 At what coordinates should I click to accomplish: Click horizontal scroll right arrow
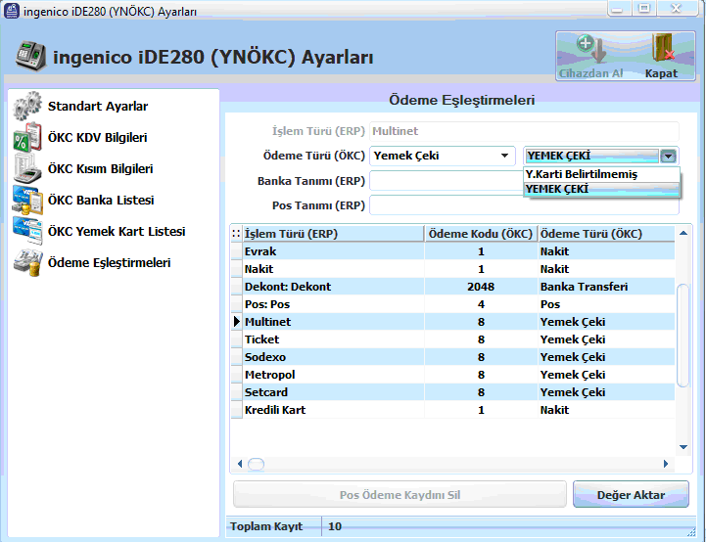[x=666, y=464]
